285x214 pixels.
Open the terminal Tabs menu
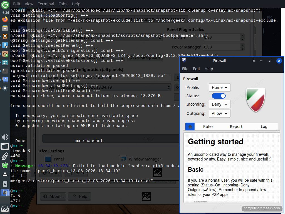point(63,4)
